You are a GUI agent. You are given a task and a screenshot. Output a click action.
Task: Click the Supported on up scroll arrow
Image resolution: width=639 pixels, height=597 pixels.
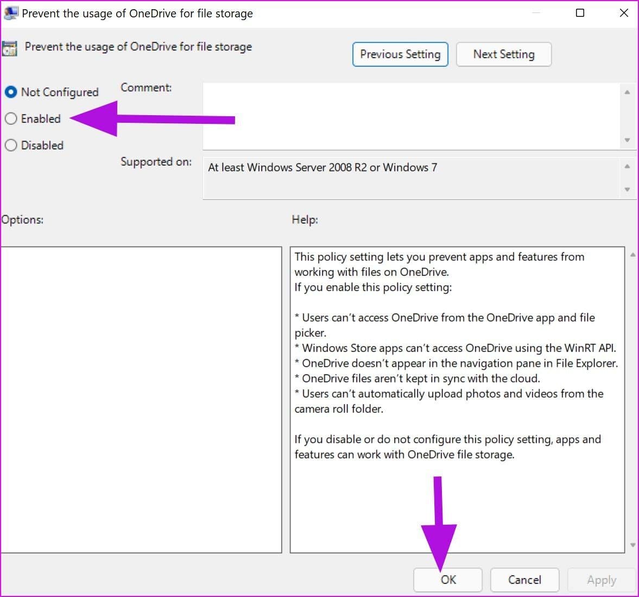pyautogui.click(x=627, y=166)
